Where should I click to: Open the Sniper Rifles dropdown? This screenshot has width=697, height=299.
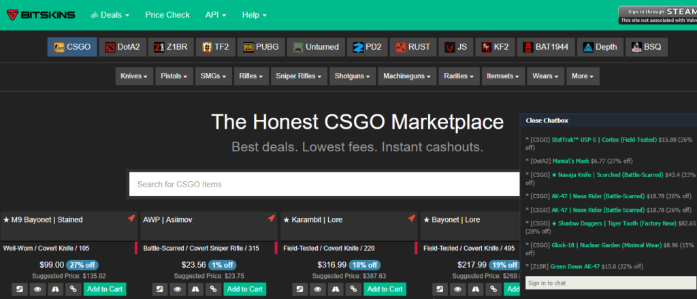(x=298, y=76)
